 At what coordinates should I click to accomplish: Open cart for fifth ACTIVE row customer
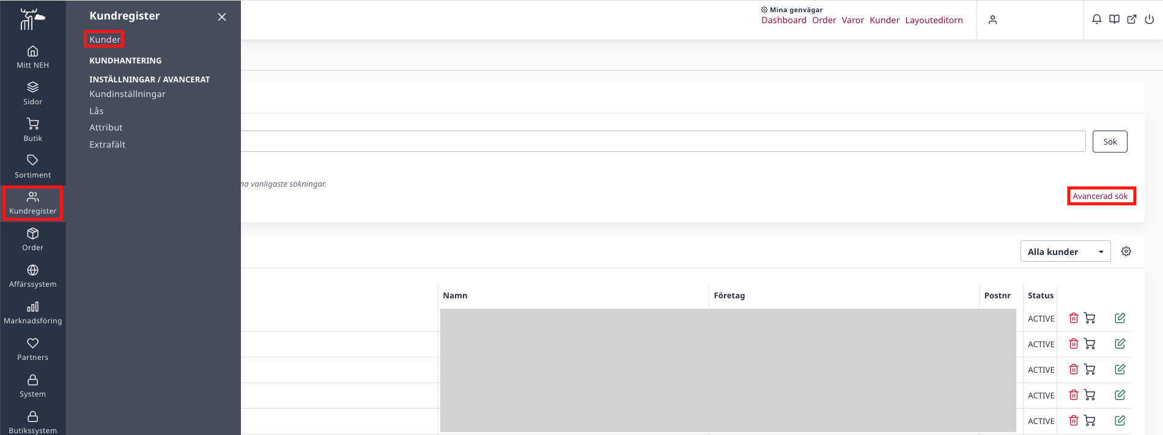point(1090,420)
